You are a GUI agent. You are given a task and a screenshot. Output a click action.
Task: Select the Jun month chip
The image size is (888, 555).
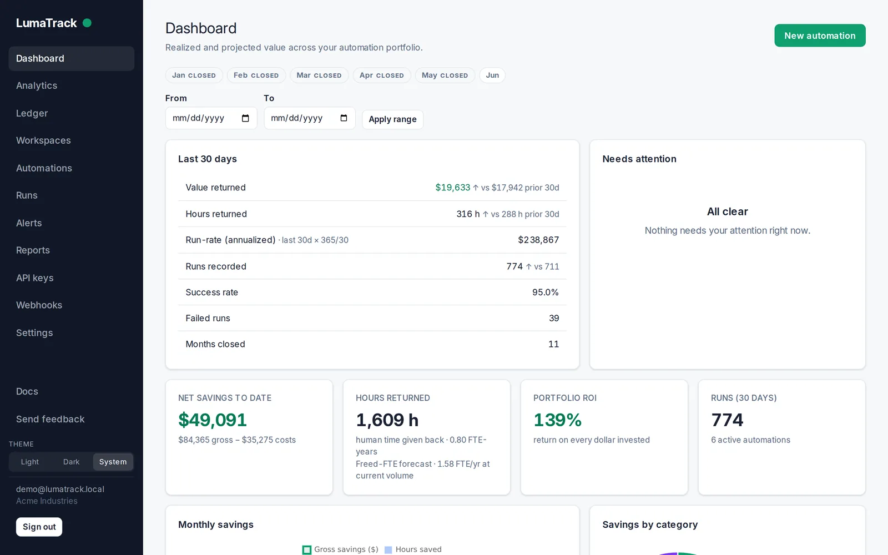[492, 75]
